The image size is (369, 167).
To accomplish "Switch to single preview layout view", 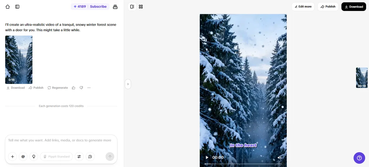I will click(x=132, y=7).
